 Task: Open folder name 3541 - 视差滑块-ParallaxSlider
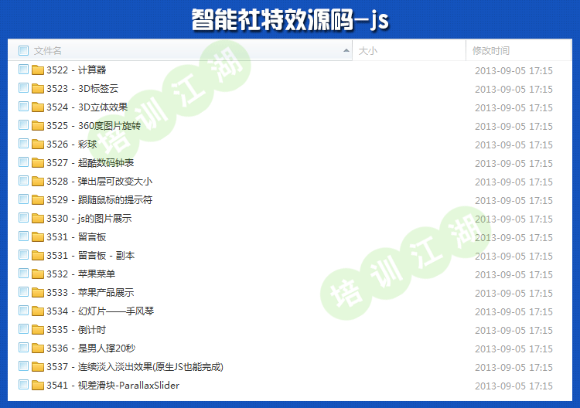pyautogui.click(x=113, y=385)
